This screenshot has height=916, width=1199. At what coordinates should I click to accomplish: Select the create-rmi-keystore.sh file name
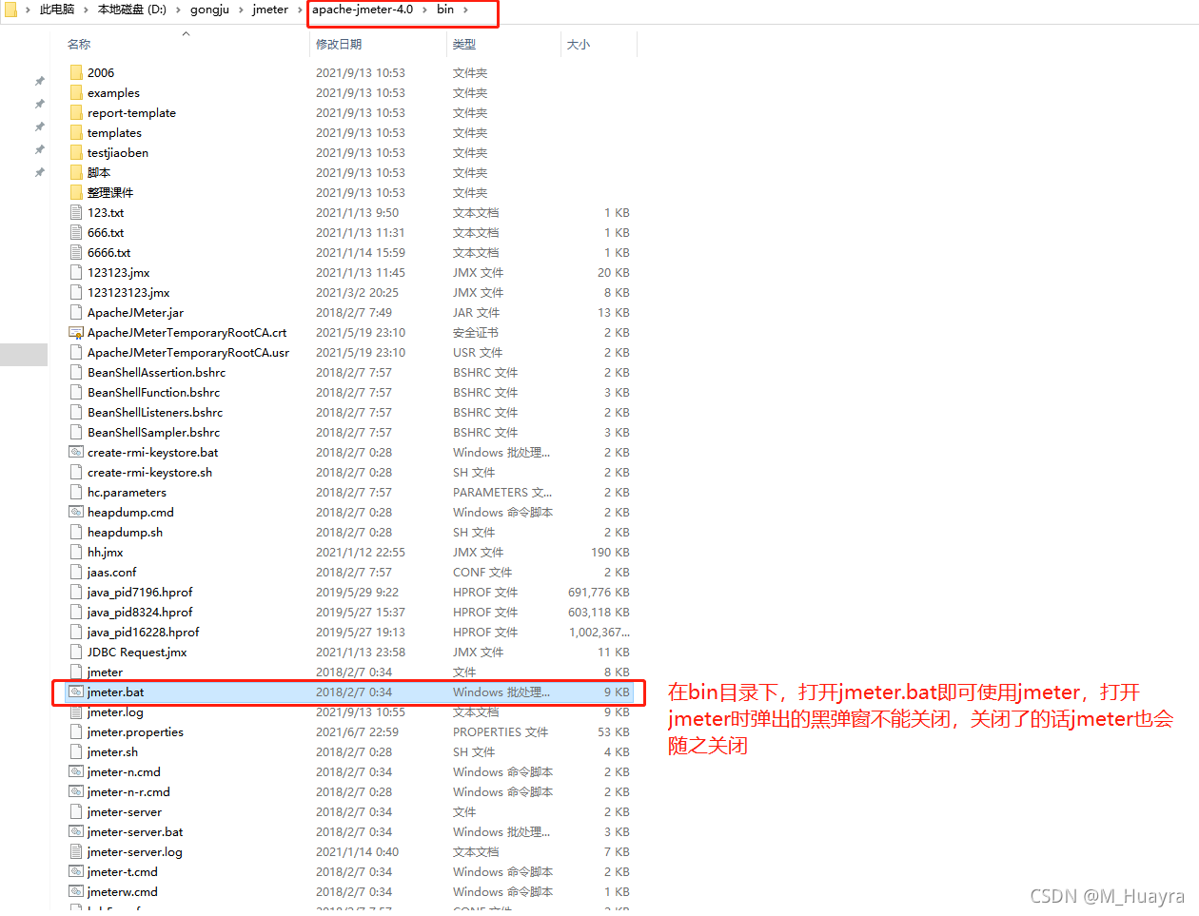click(x=150, y=472)
